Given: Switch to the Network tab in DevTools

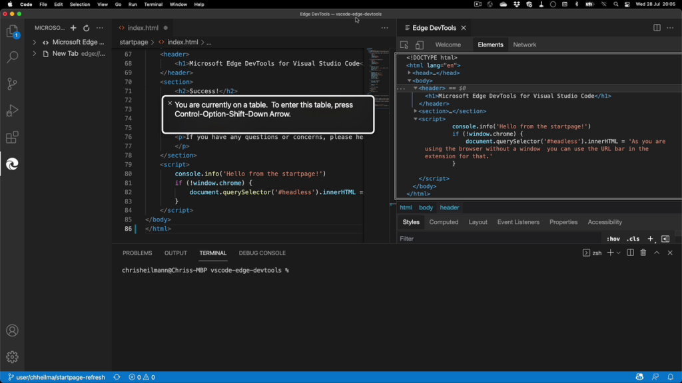Looking at the screenshot, I should coord(525,45).
